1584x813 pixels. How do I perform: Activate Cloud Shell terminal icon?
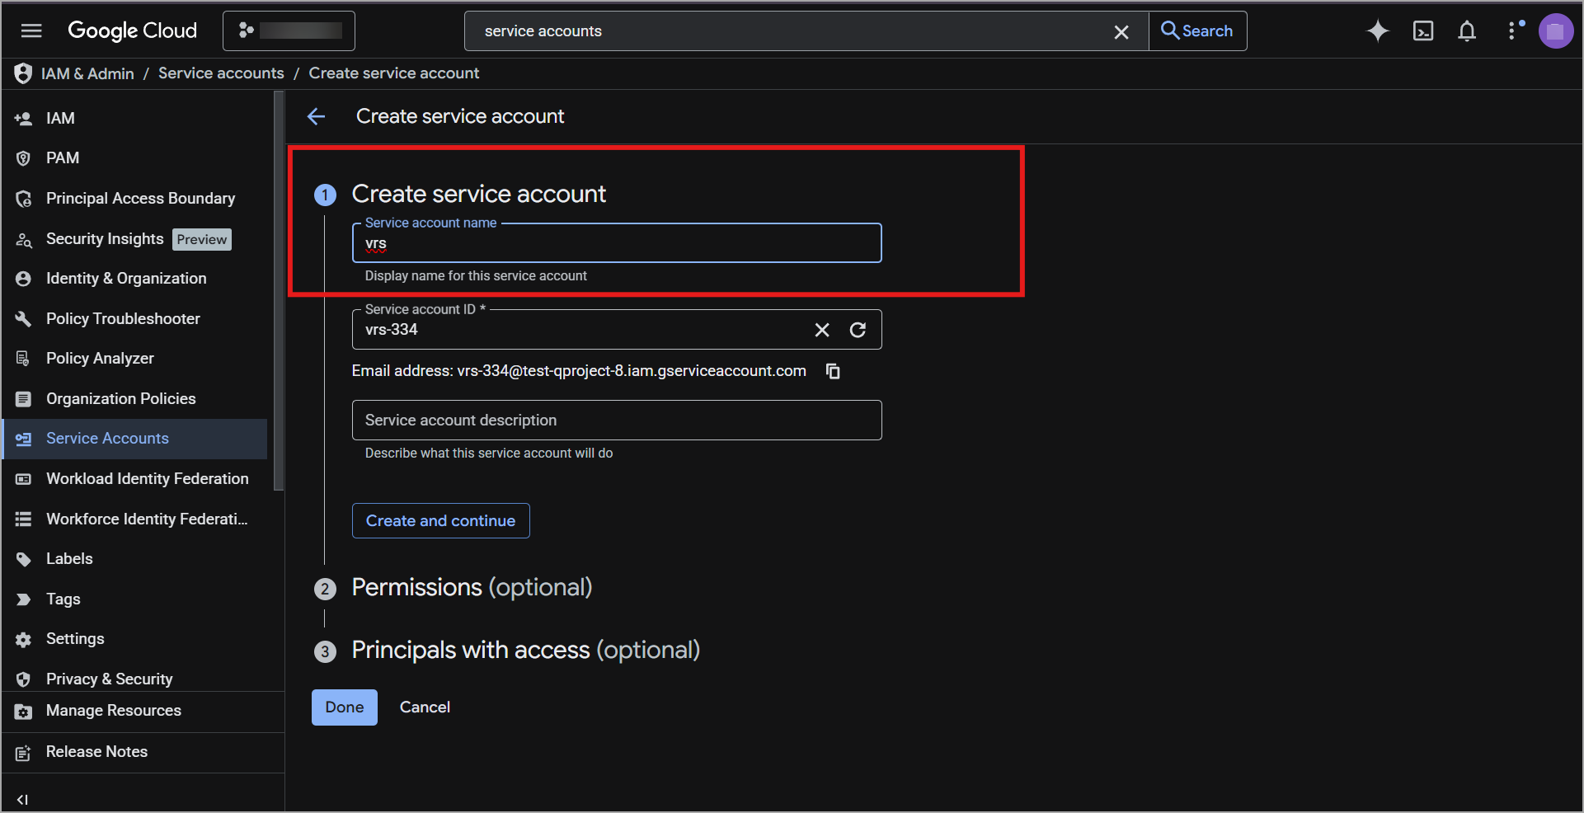tap(1423, 31)
